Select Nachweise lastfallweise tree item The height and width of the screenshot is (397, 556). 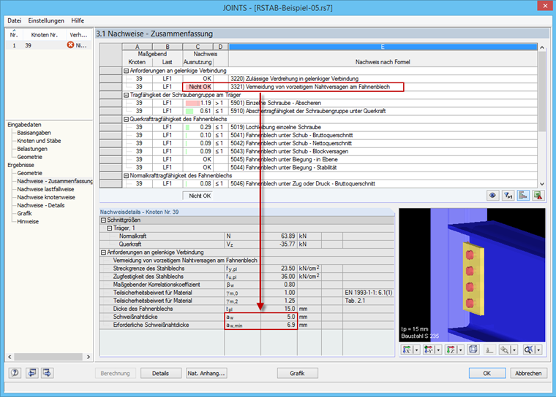coord(46,189)
